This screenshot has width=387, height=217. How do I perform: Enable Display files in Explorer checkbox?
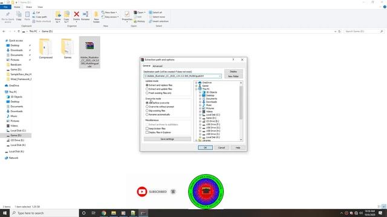click(147, 133)
